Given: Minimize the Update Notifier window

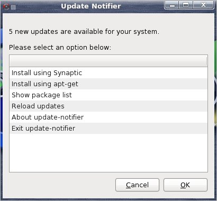Looking at the screenshot, I should pyautogui.click(x=172, y=5).
